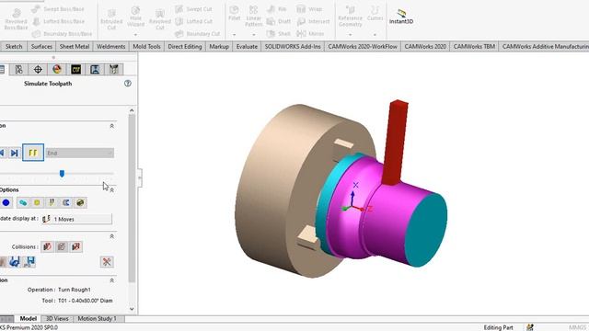Open the End run-mode dropdown
Screen dimensions: 589x331
80,153
